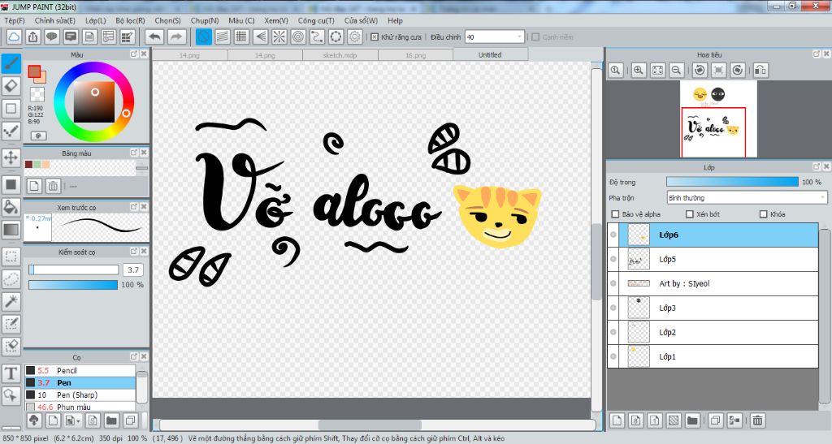
Task: Select the Move tool with four arrows
Action: [x=11, y=157]
